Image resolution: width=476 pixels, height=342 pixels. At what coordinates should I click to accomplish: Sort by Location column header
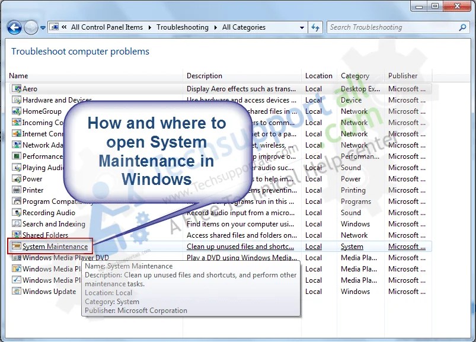click(x=319, y=76)
